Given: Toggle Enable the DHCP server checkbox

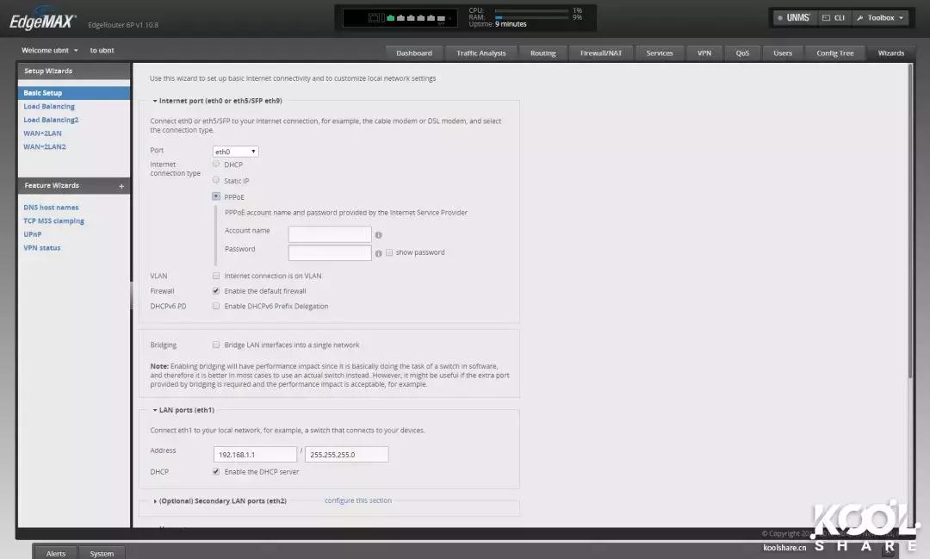Looking at the screenshot, I should point(216,472).
